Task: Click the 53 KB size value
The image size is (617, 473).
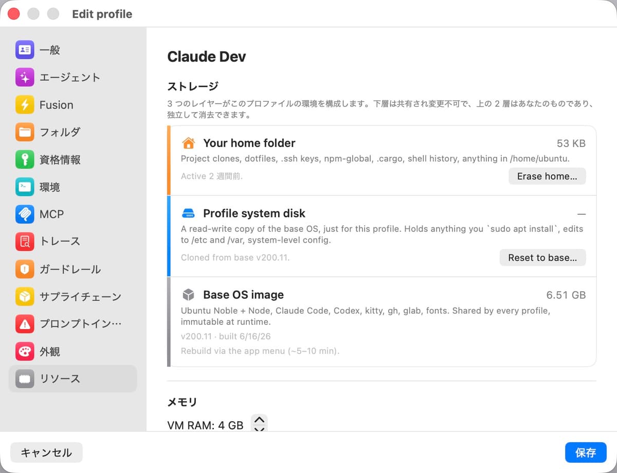Action: (571, 143)
